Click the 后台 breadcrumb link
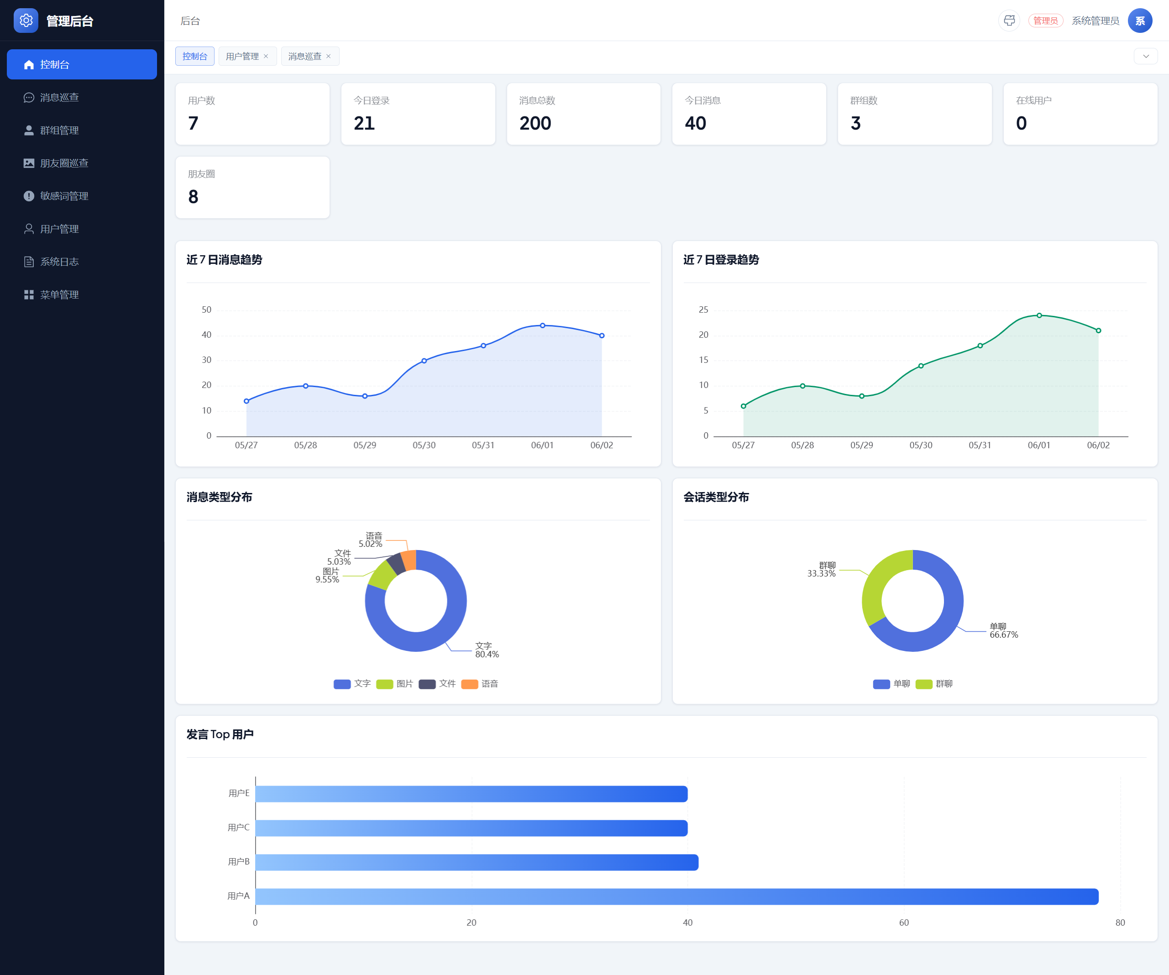The image size is (1169, 975). tap(190, 21)
